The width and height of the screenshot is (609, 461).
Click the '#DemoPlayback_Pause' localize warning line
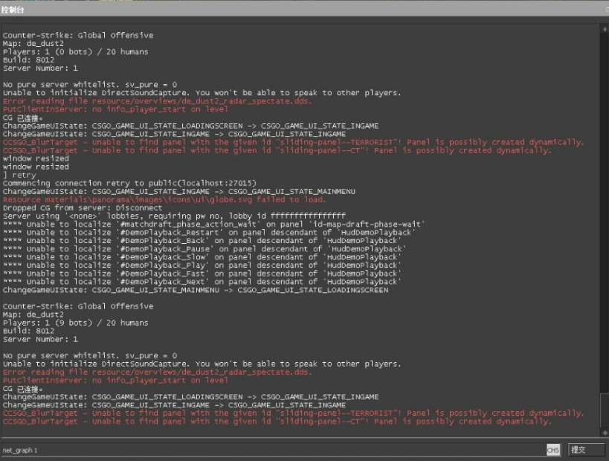click(204, 249)
